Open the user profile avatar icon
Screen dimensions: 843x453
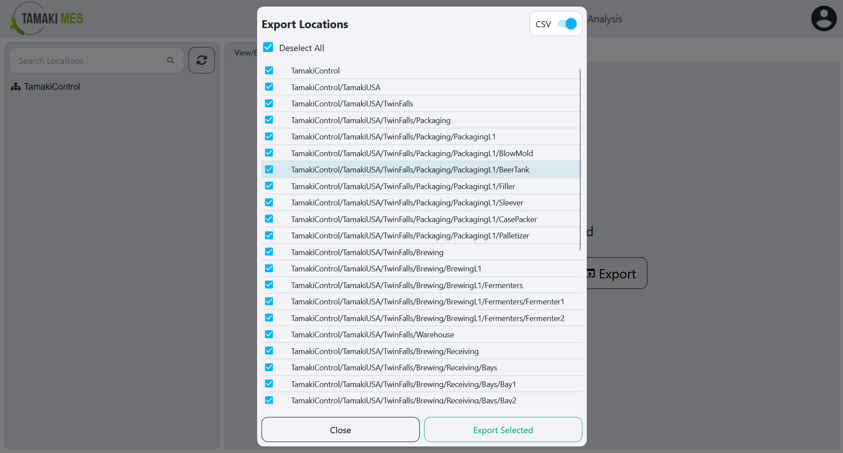[823, 18]
